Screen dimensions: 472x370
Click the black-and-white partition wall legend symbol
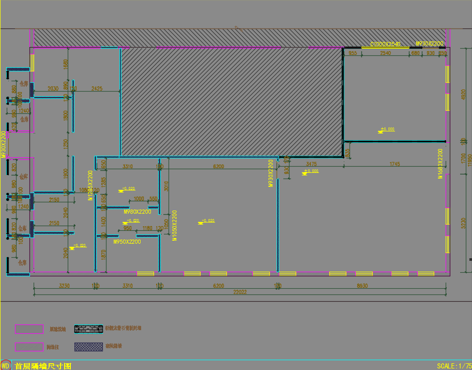(x=88, y=329)
